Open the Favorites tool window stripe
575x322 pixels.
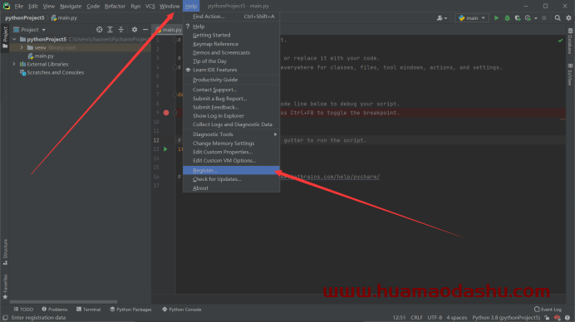tap(5, 287)
